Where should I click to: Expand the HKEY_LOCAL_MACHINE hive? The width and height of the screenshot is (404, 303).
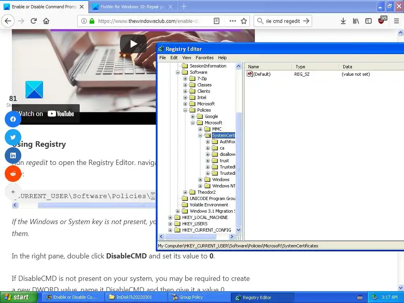pos(170,217)
